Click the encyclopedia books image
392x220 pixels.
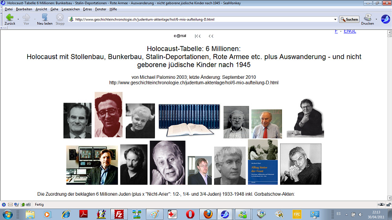pyautogui.click(x=189, y=120)
